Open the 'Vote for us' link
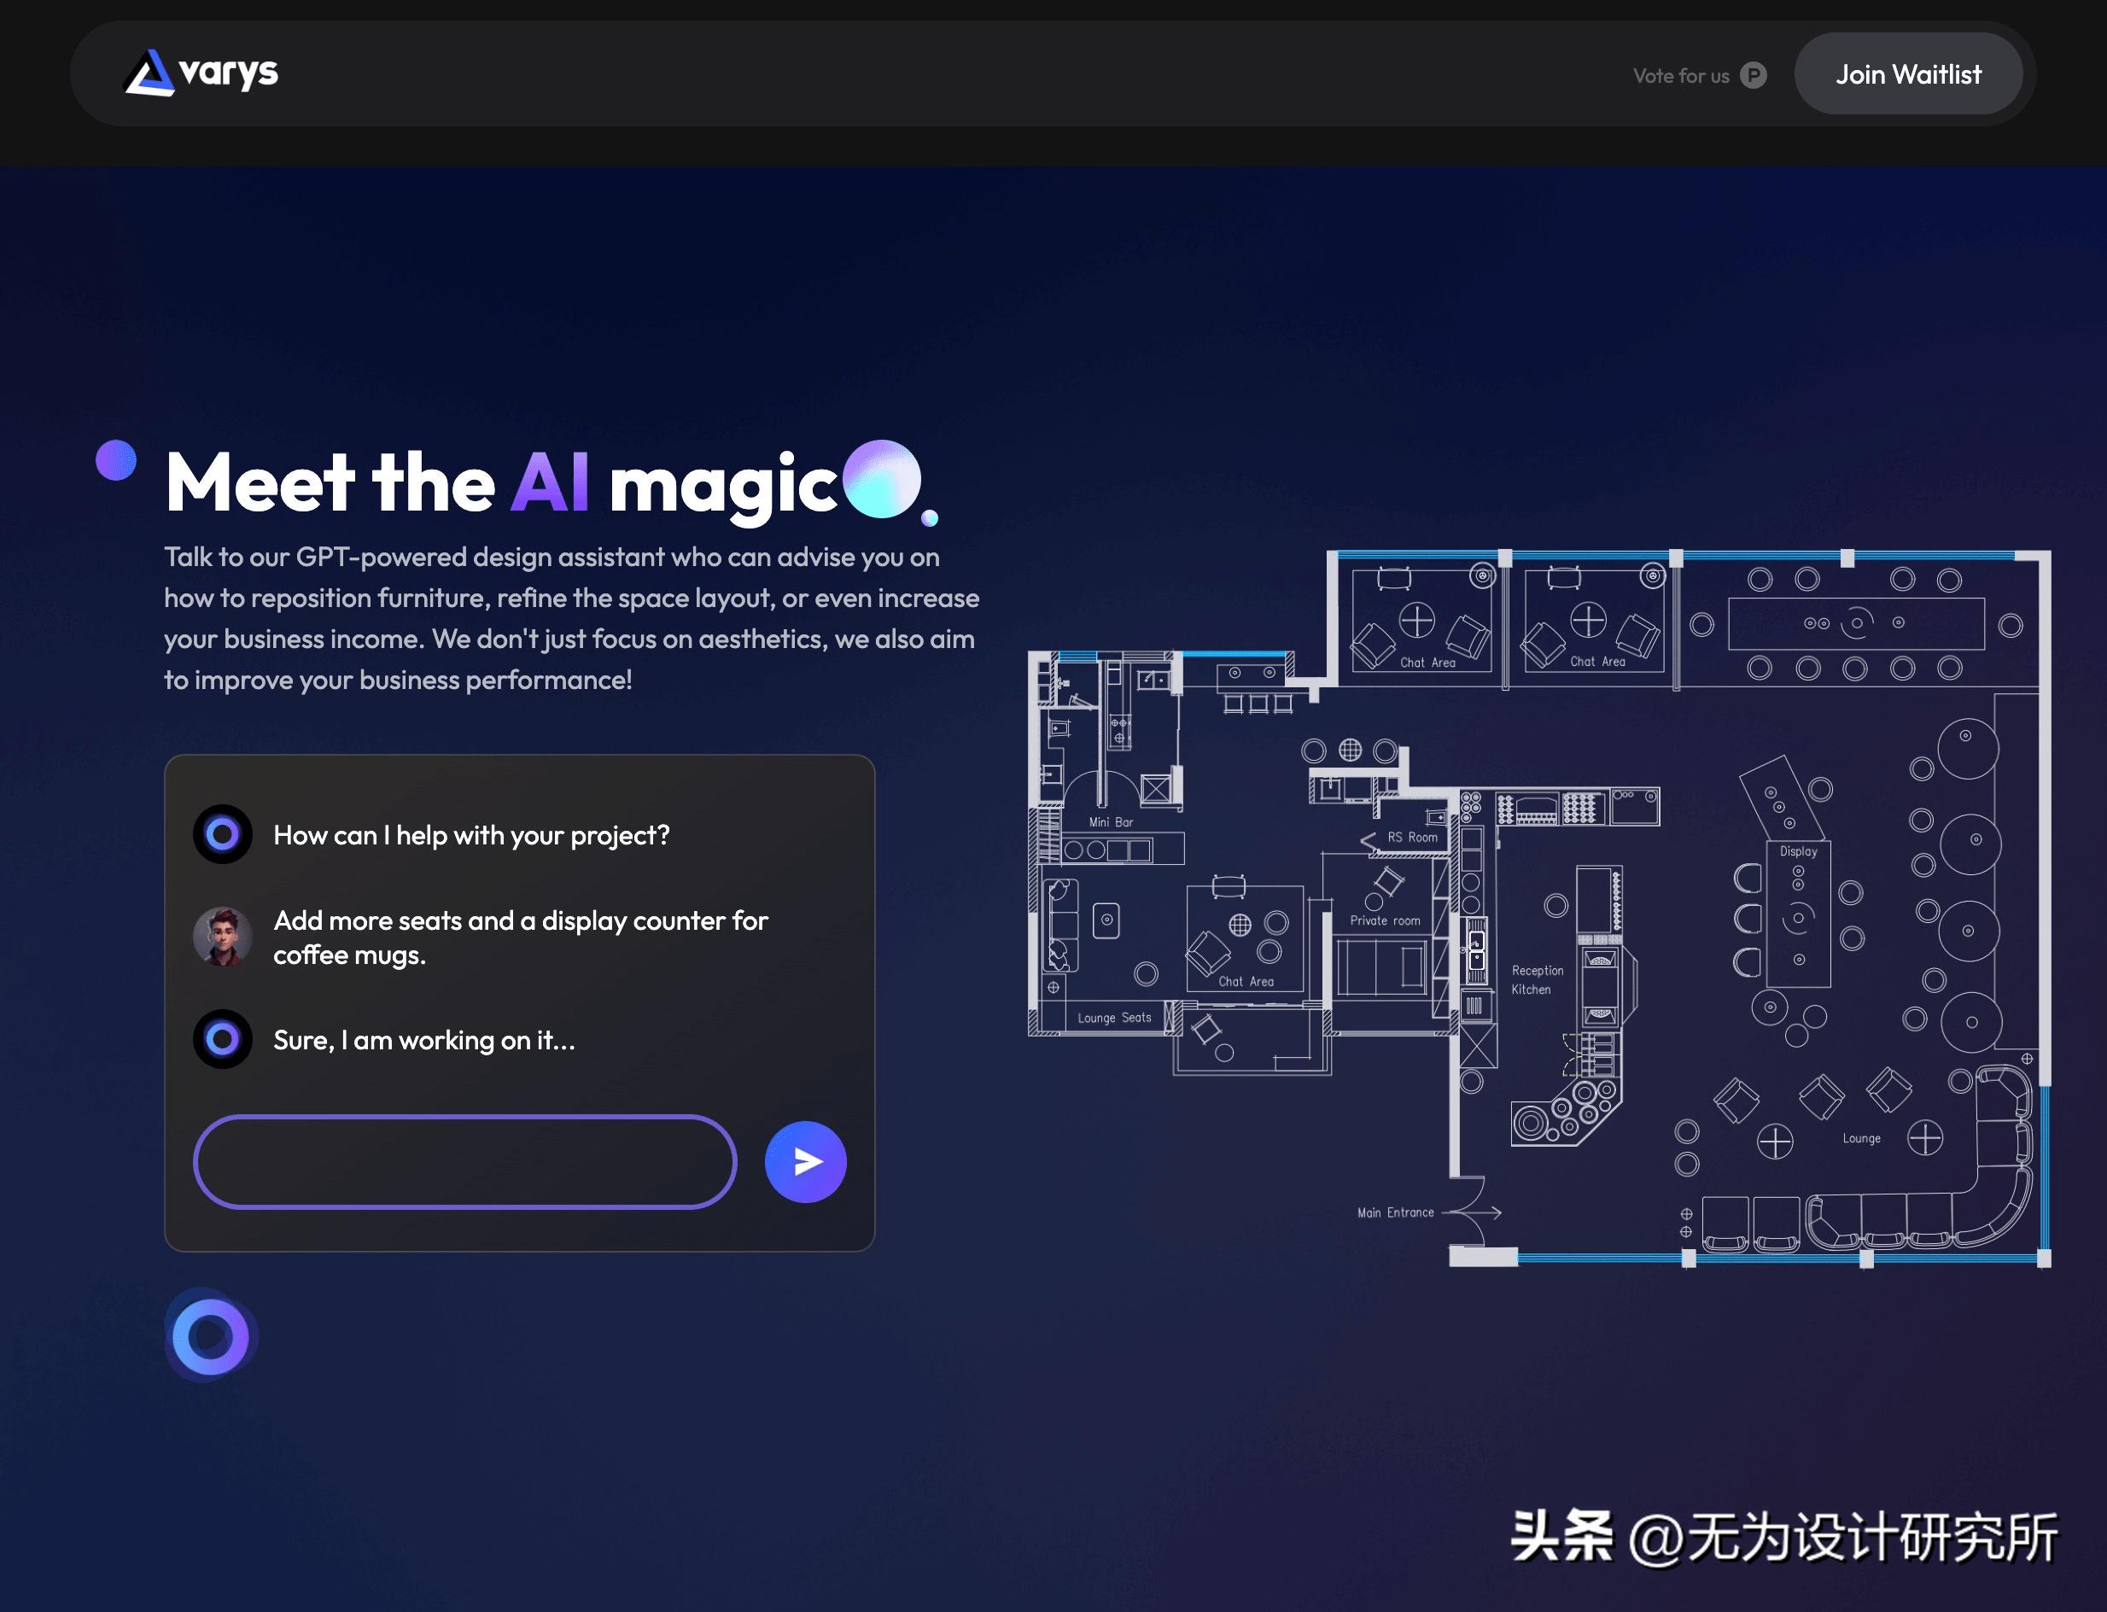This screenshot has height=1612, width=2107. click(x=1681, y=75)
